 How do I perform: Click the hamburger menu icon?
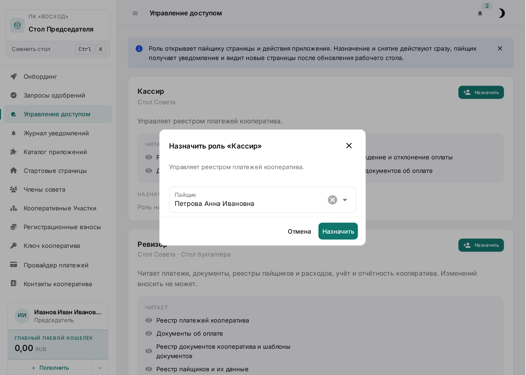[x=135, y=13]
